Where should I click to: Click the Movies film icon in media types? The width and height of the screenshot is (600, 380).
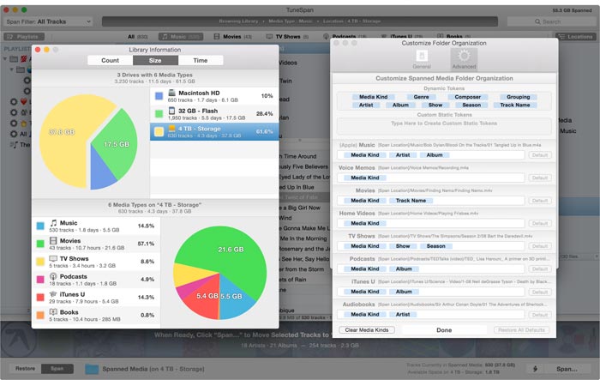point(53,240)
